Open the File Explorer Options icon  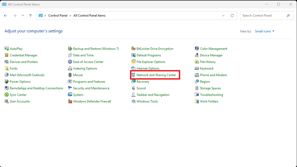(x=133, y=62)
